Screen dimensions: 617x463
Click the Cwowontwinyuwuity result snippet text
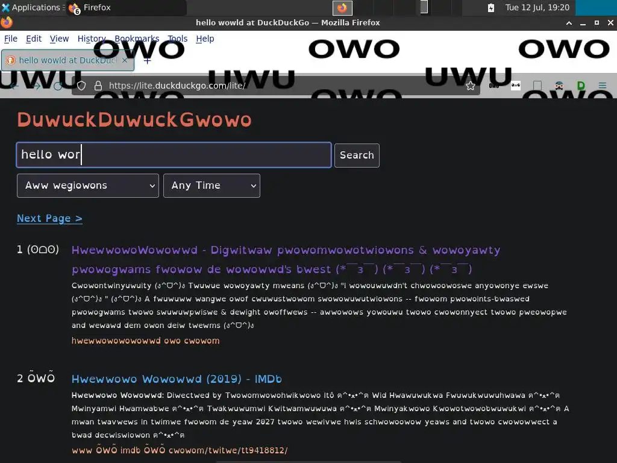pos(319,305)
